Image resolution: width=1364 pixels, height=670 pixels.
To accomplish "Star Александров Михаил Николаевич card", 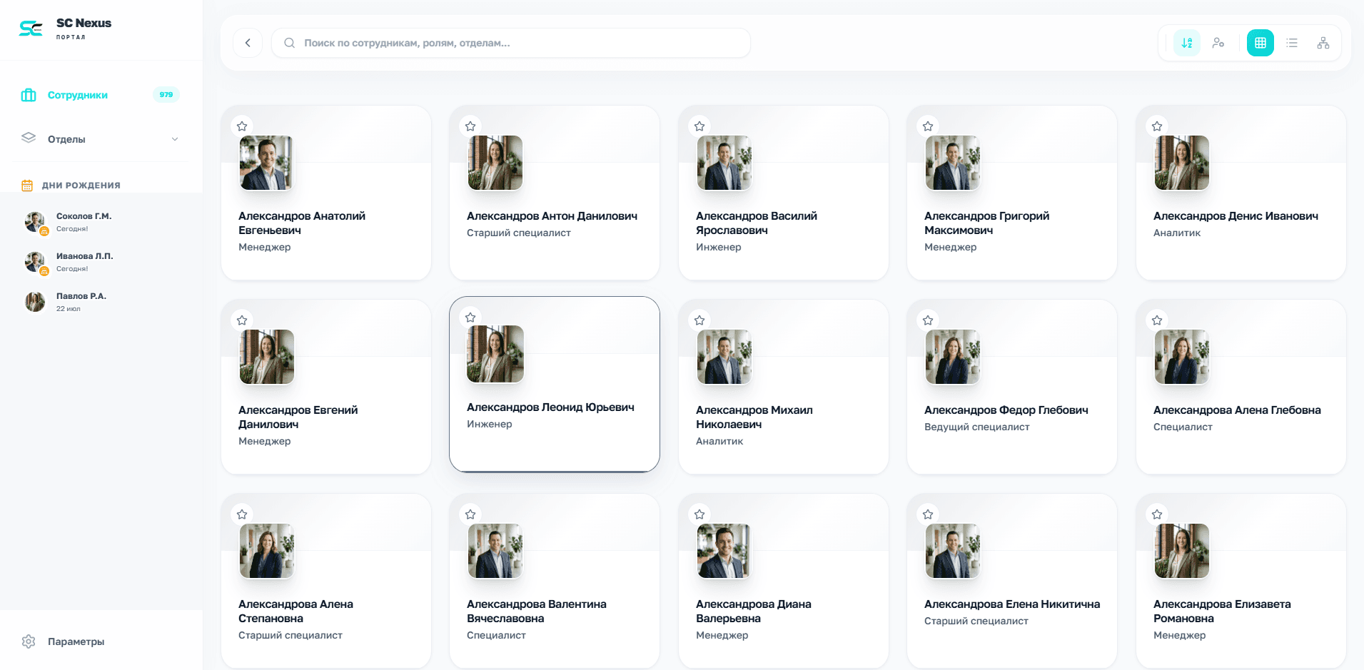I will click(699, 320).
